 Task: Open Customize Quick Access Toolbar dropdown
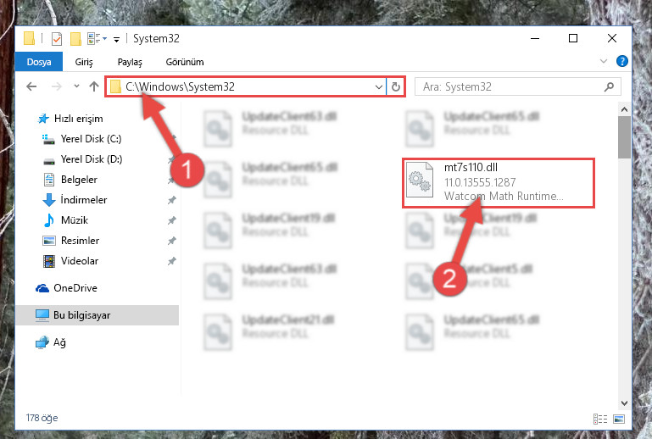tap(117, 40)
